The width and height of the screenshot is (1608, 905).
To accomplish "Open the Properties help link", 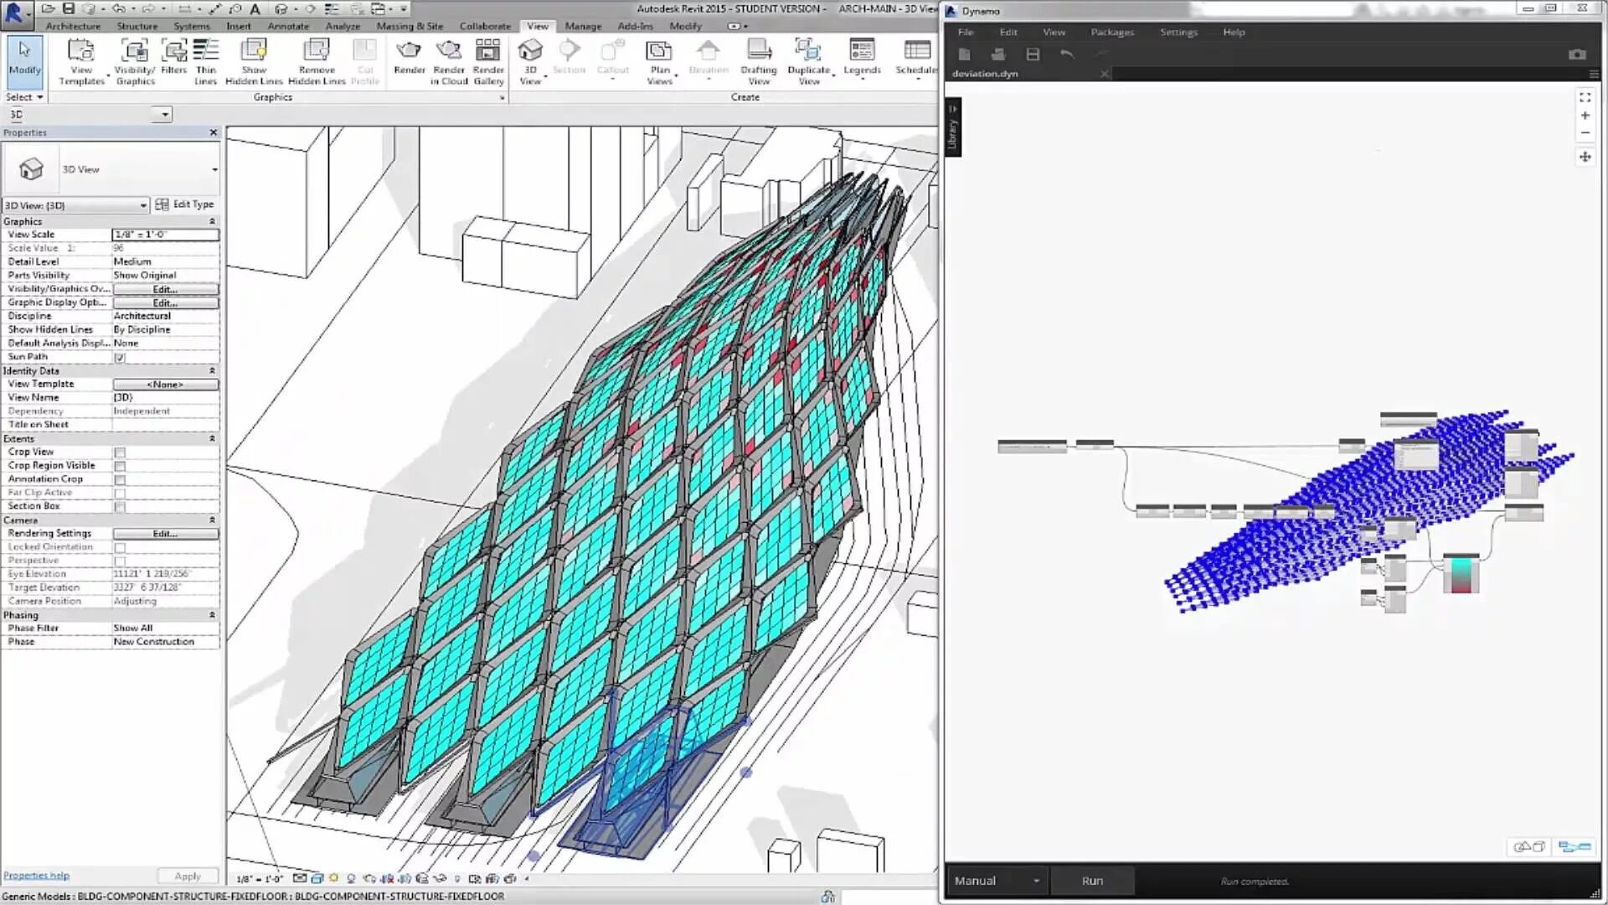I will click(37, 876).
